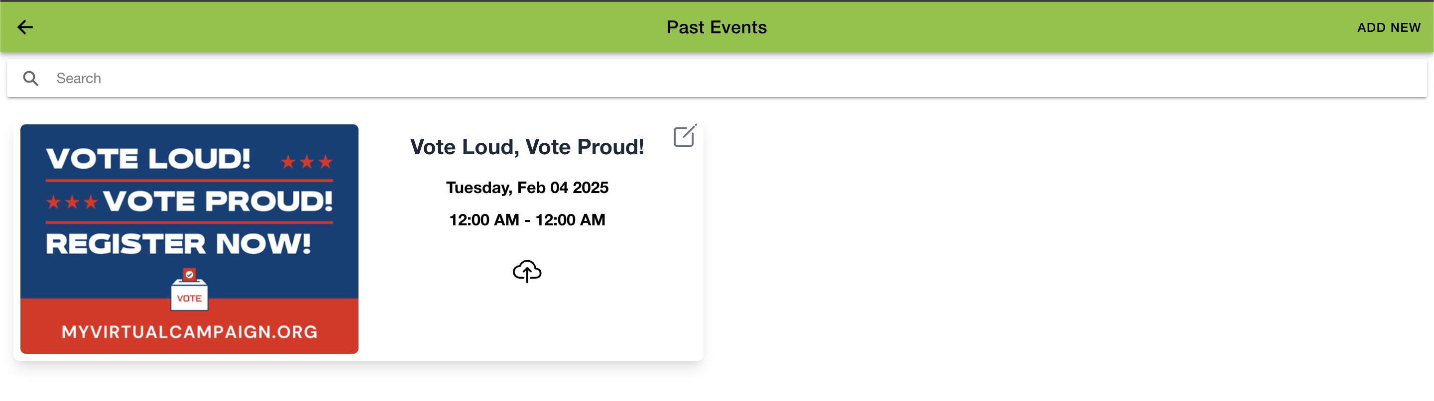This screenshot has height=401, width=1434.
Task: Click the three red stars left of VOTE PROUD!
Action: (72, 202)
